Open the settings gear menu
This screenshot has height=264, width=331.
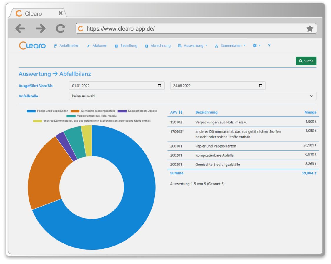(255, 45)
